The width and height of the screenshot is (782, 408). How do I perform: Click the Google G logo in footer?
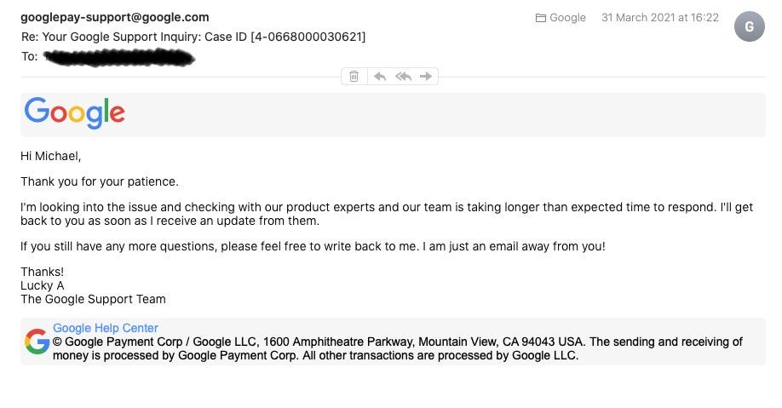pos(37,342)
